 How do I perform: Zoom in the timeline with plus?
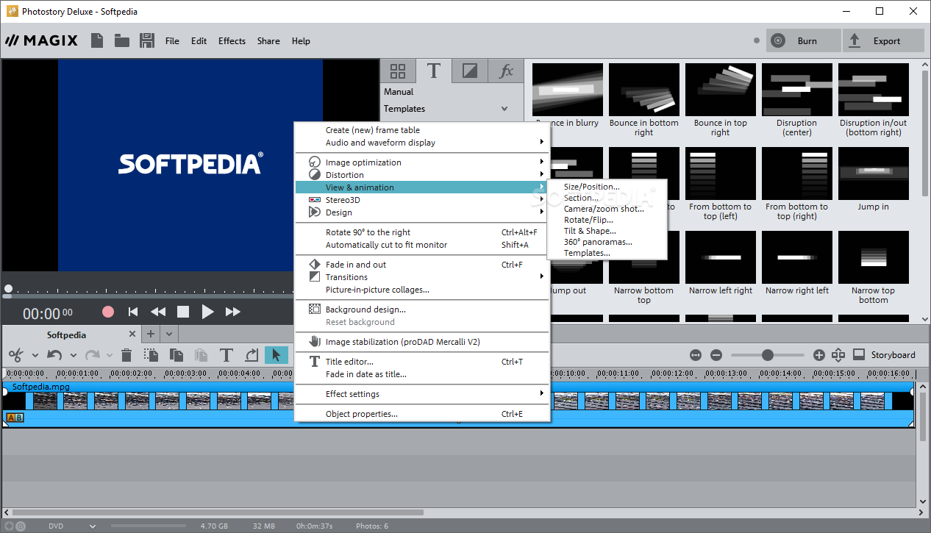tap(819, 355)
